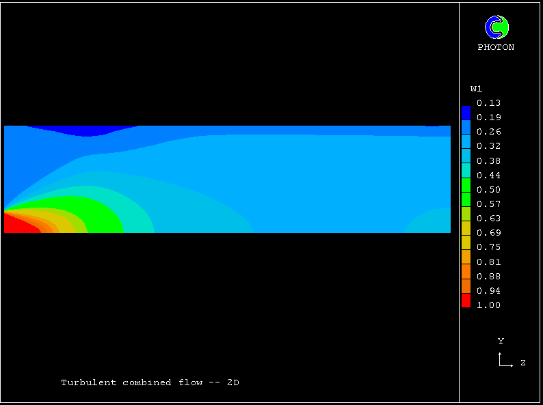Pick the red 1.00 legend swatch

click(466, 301)
